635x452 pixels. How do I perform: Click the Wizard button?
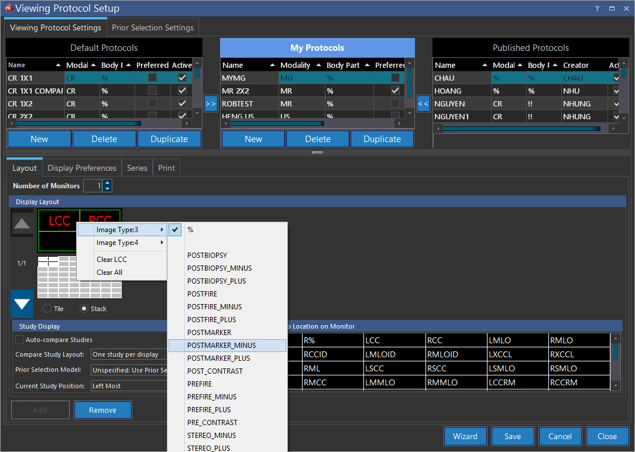coord(465,436)
